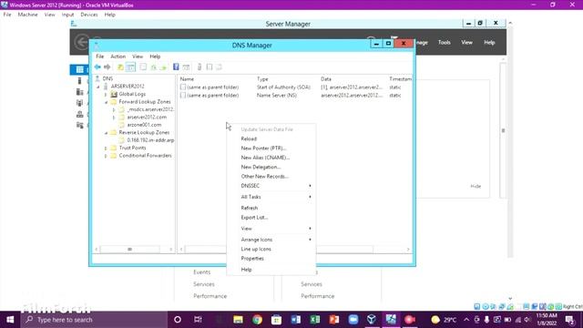
Task: Choose New Delegation... from the context menu
Action: point(271,167)
